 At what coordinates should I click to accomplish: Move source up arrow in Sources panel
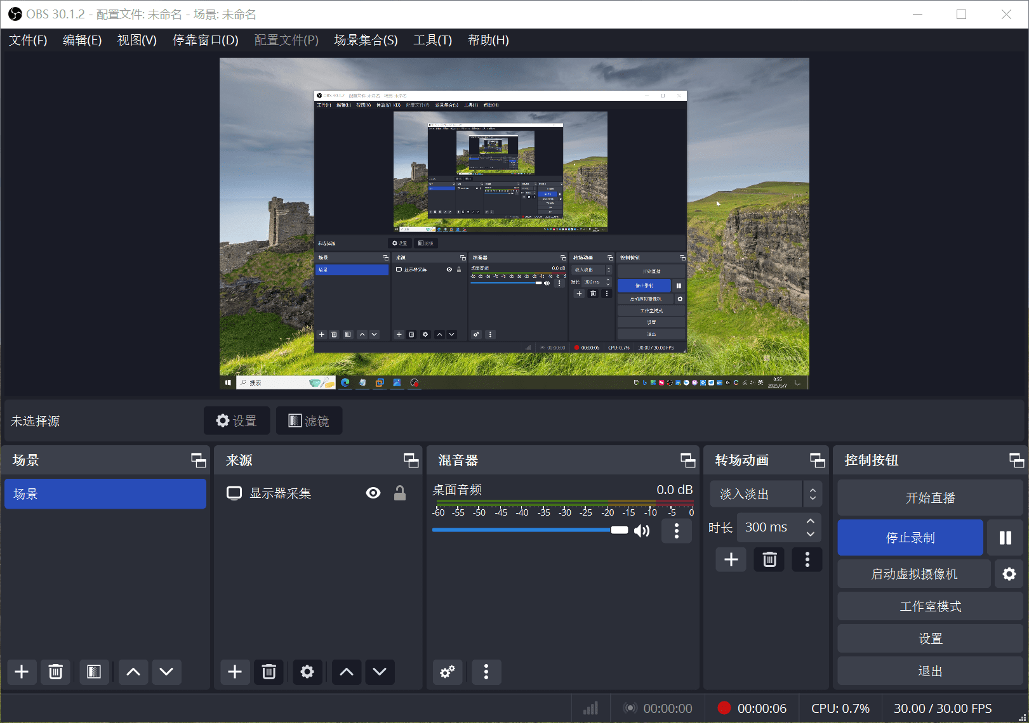tap(347, 672)
